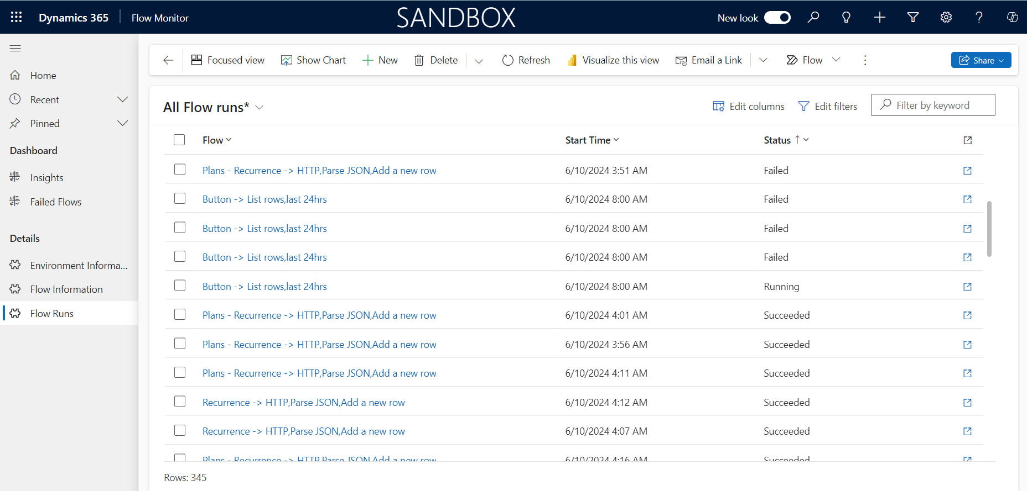
Task: Collapse the site map hamburger menu
Action: pyautogui.click(x=15, y=49)
